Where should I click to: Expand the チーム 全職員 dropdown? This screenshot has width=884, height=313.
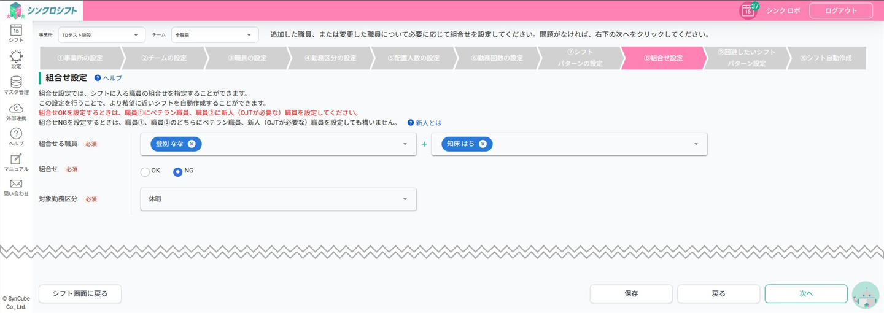click(215, 35)
